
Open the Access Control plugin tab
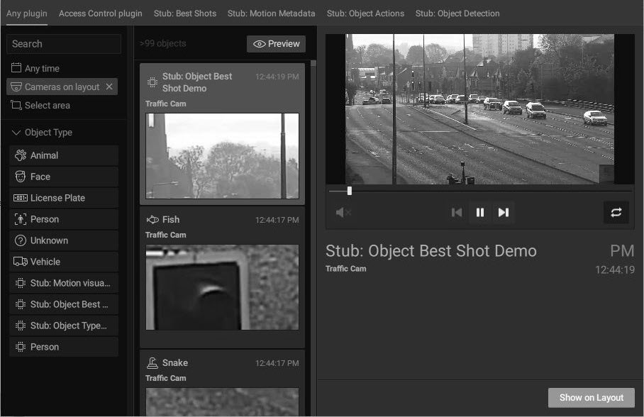(100, 13)
